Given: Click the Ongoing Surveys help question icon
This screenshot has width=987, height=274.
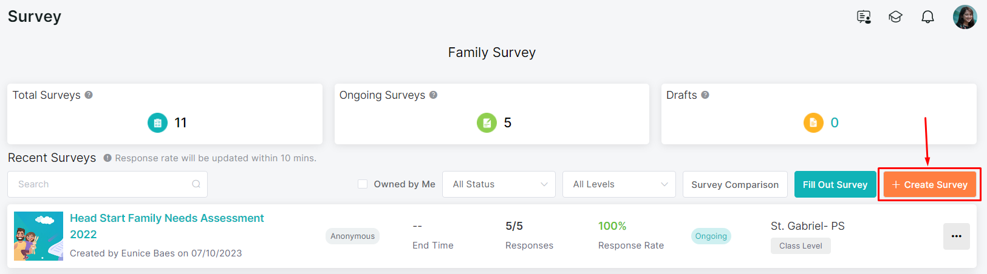Looking at the screenshot, I should pos(433,95).
